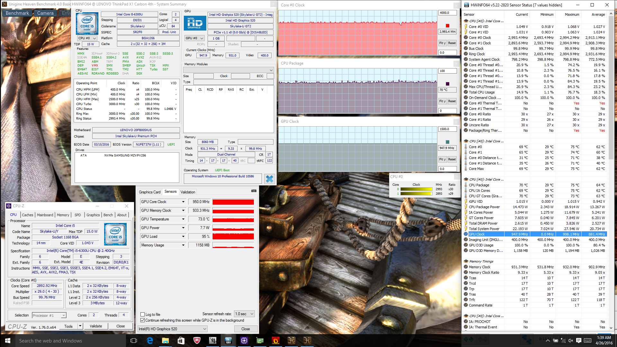
Task: Expand the Memory Modules dropdown
Action: coord(228,70)
